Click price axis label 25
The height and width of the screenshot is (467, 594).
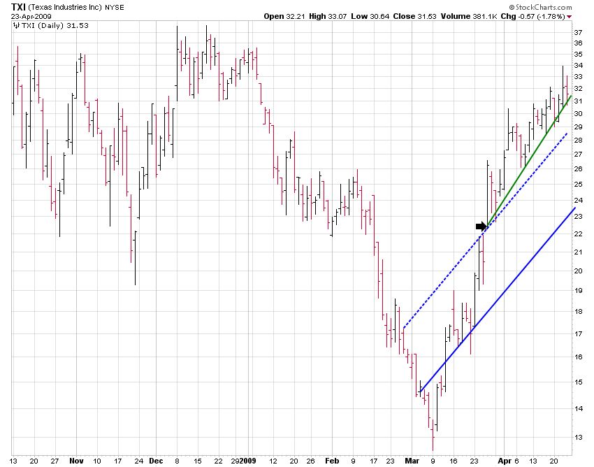(x=578, y=185)
